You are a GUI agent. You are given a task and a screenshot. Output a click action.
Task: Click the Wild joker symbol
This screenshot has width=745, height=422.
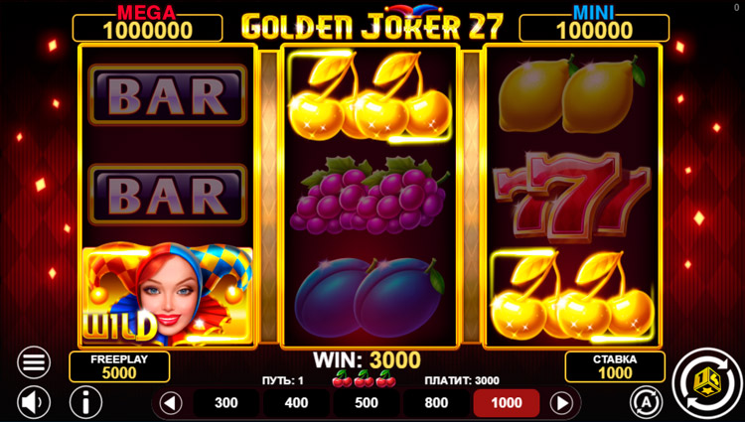[167, 294]
